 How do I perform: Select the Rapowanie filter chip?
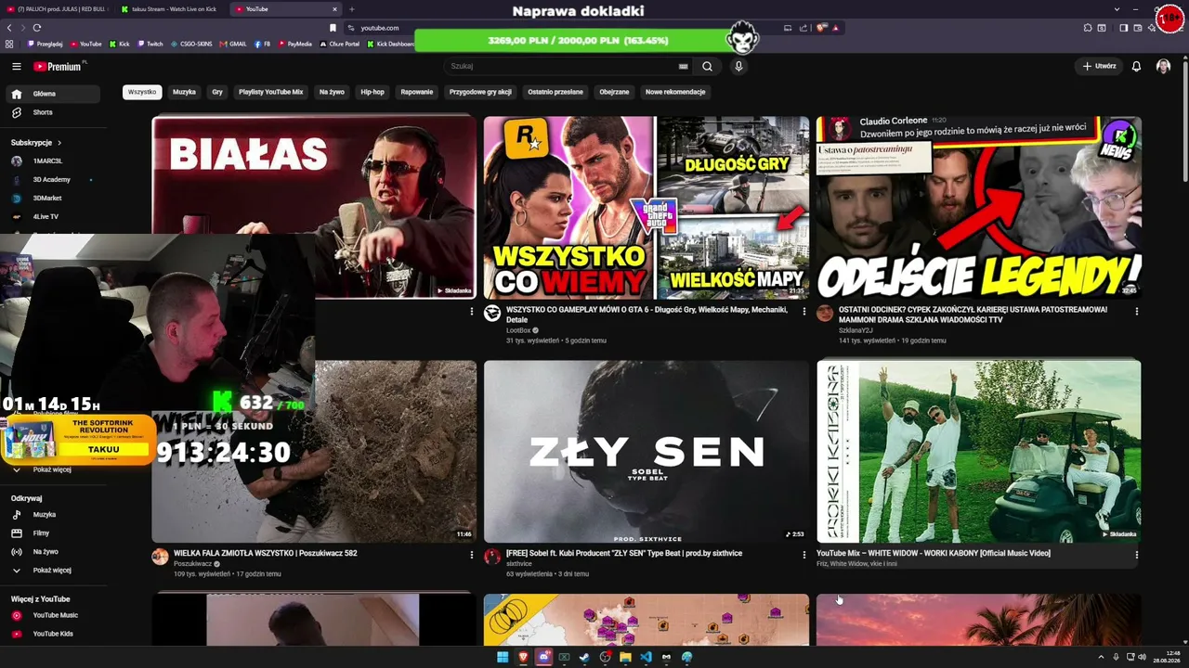[x=417, y=92]
